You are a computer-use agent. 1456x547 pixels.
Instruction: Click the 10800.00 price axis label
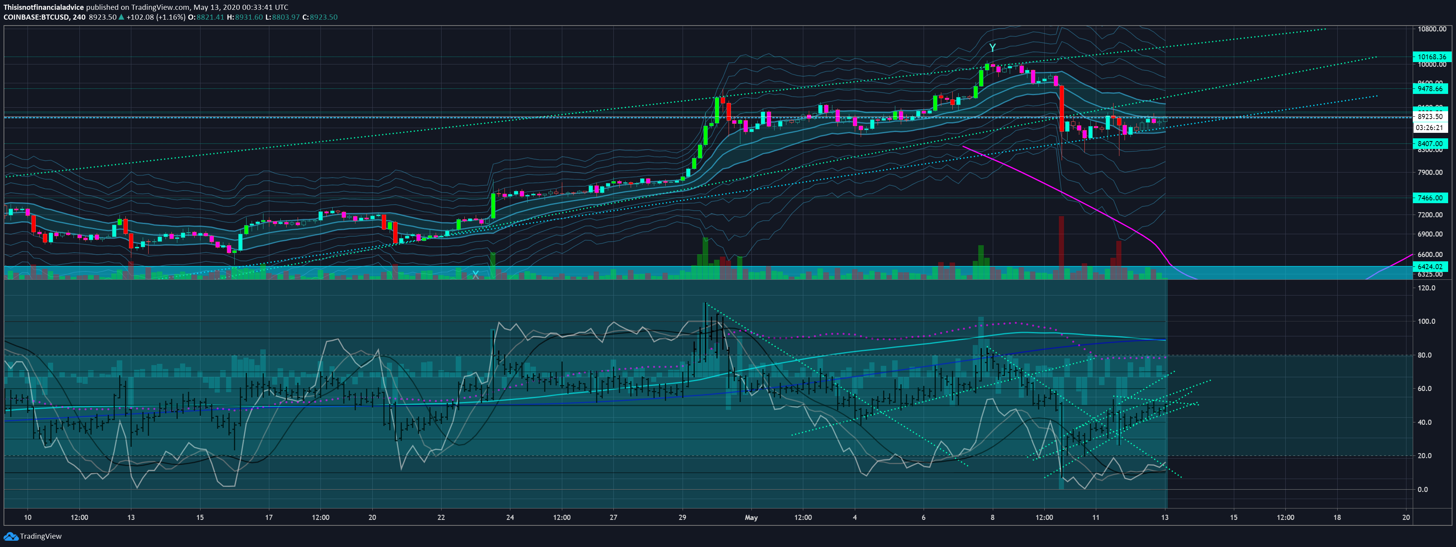[1432, 29]
